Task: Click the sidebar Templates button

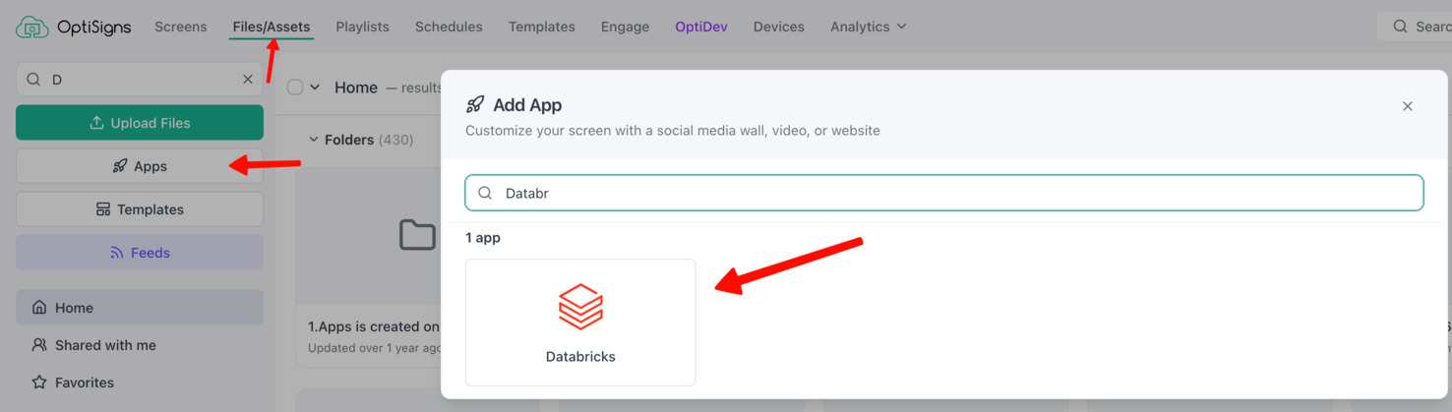Action: coord(140,209)
